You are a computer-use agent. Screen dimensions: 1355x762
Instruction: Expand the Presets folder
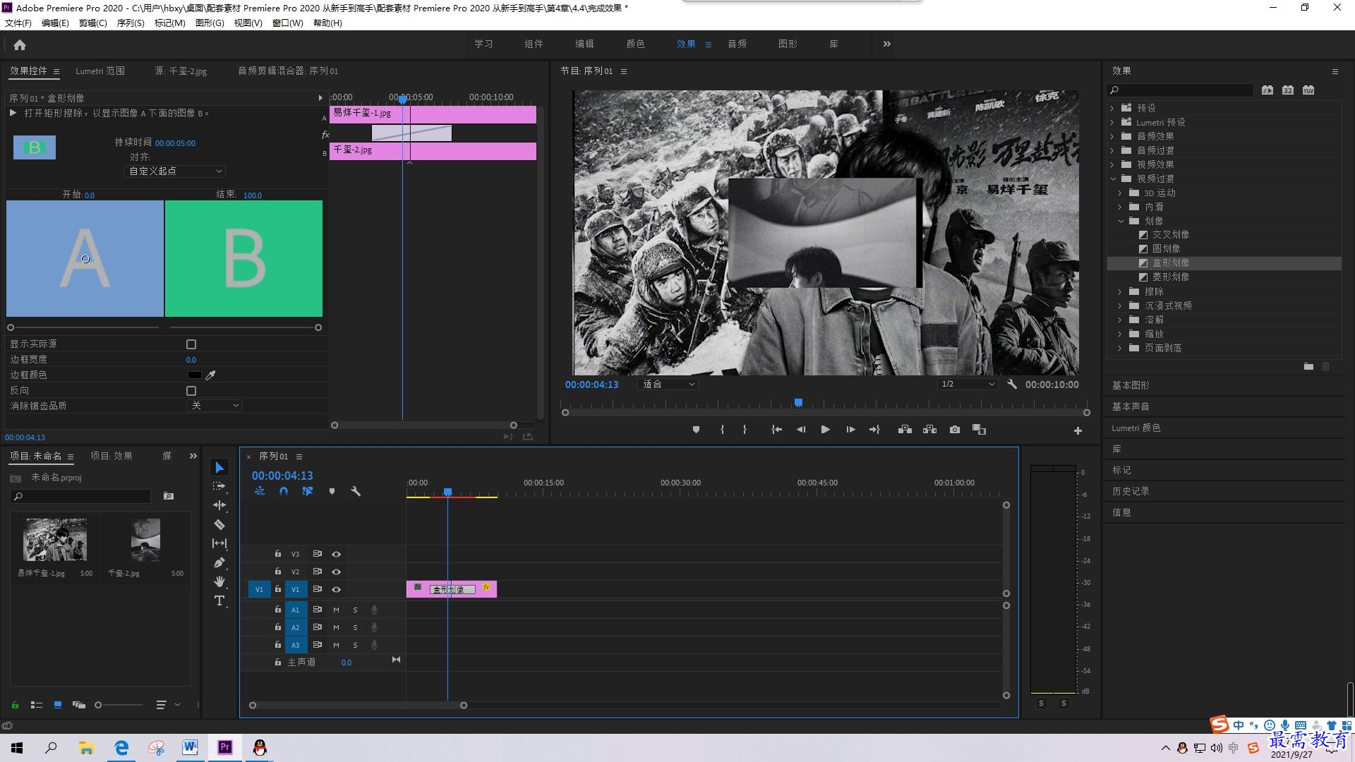[x=1112, y=108]
